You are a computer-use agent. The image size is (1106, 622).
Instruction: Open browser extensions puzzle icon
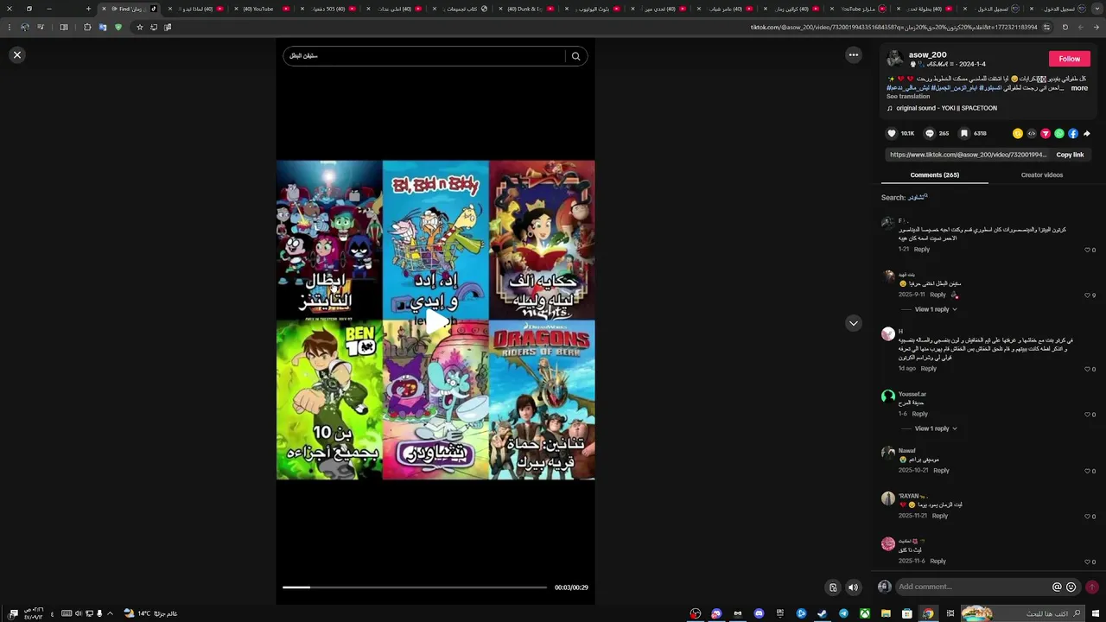87,27
